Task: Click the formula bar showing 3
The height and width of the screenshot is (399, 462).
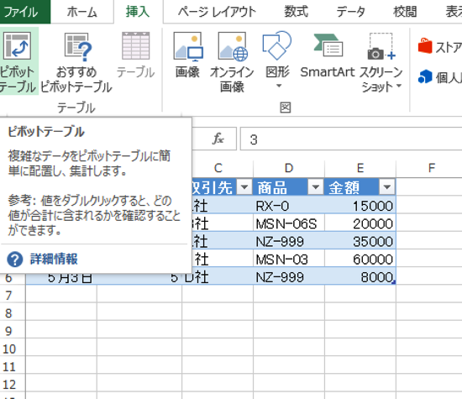Action: (x=351, y=139)
